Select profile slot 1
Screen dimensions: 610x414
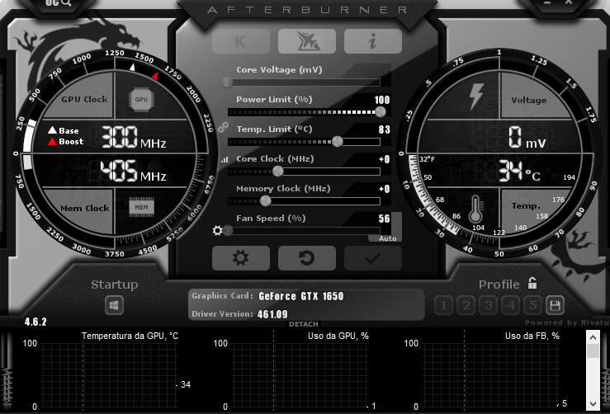(443, 305)
